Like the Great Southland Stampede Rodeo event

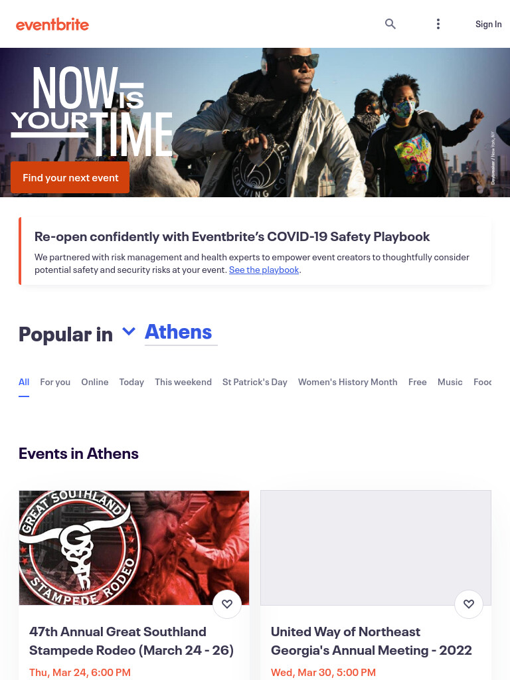point(227,604)
